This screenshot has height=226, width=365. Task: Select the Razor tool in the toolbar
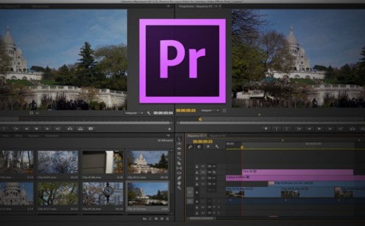[179, 163]
